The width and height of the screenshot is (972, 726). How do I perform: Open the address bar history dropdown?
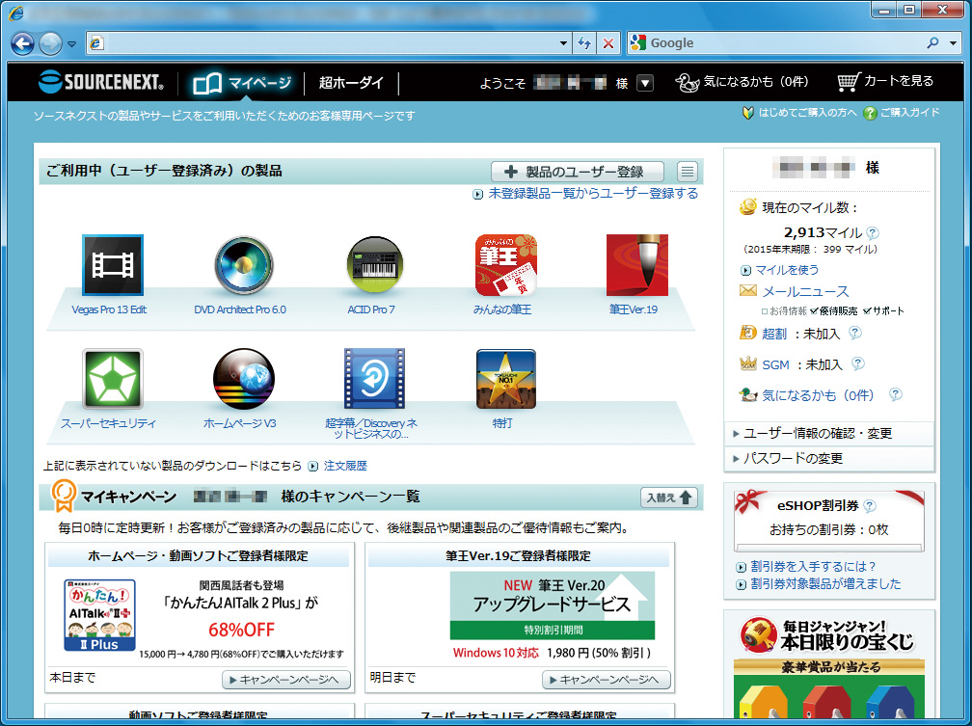pyautogui.click(x=563, y=42)
